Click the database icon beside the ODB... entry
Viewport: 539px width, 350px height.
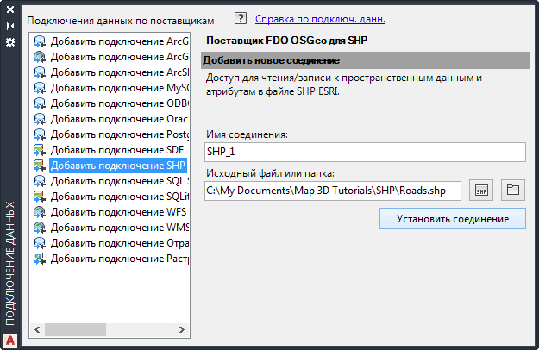pyautogui.click(x=40, y=103)
